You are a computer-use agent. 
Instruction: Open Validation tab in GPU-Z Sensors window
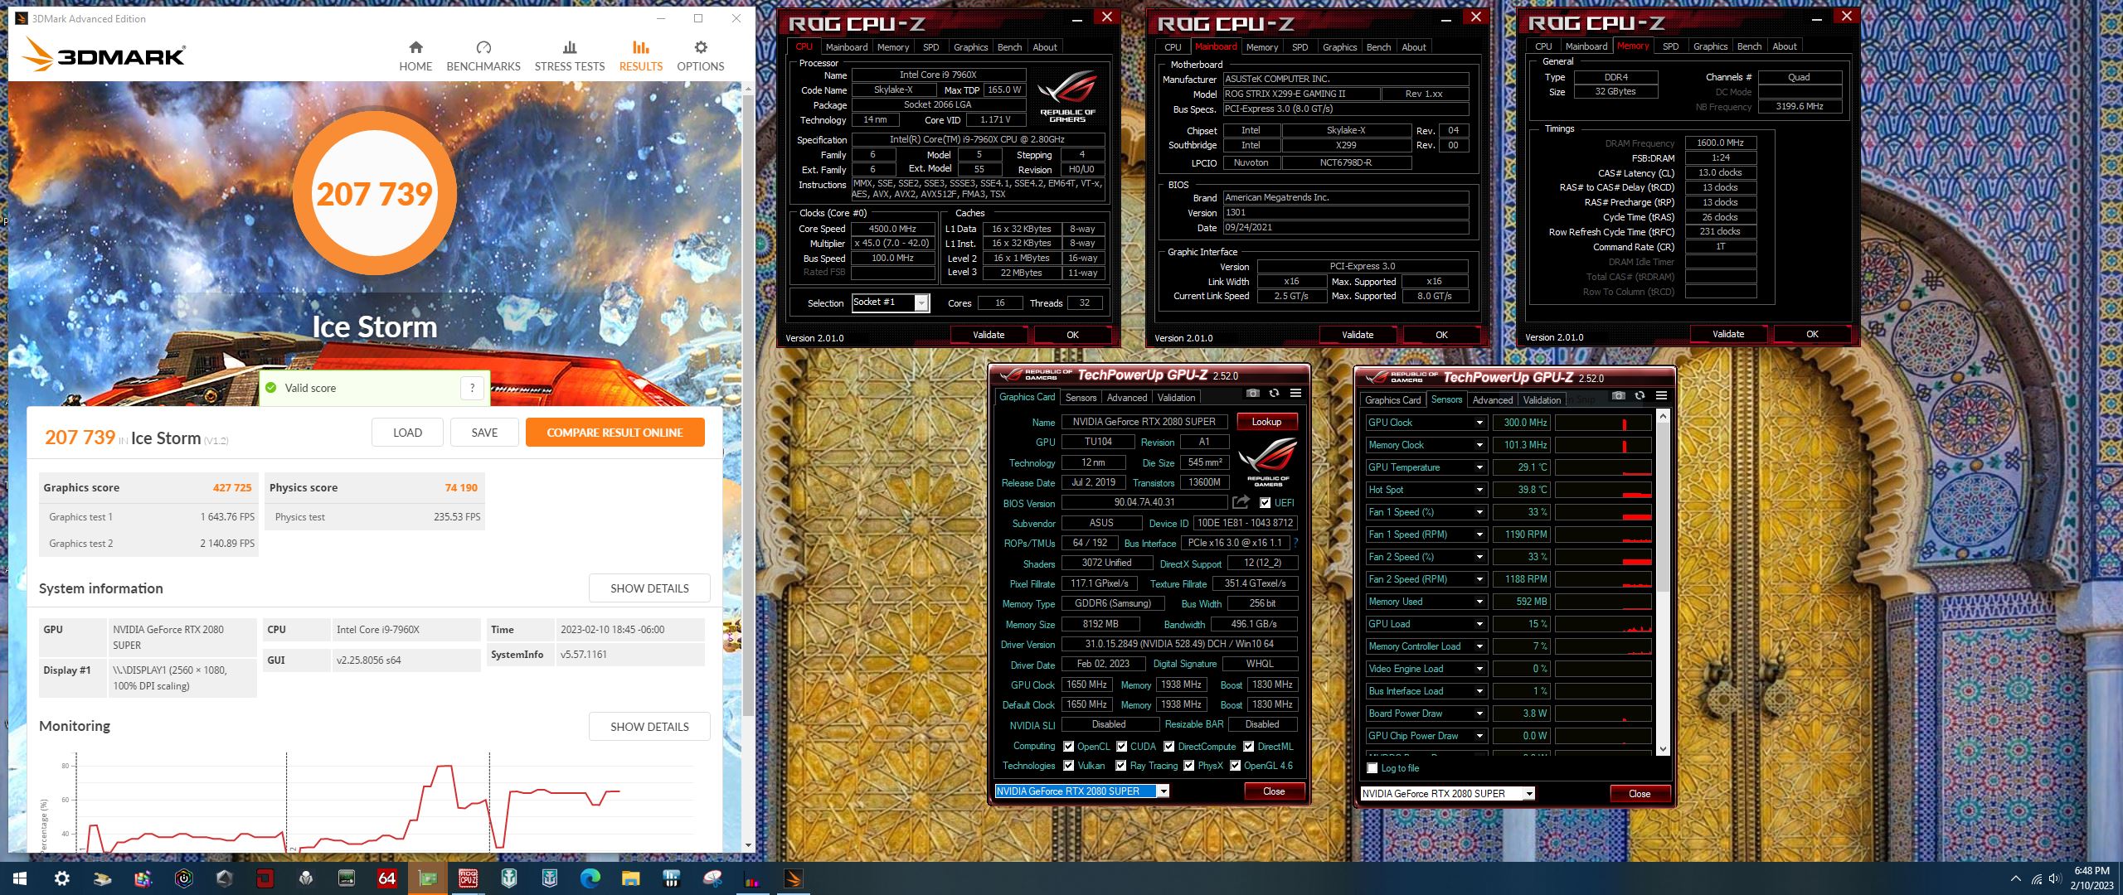[x=1542, y=400]
